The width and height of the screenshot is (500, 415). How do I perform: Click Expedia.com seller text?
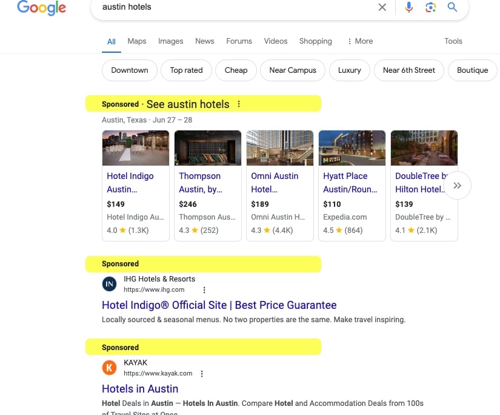[345, 217]
